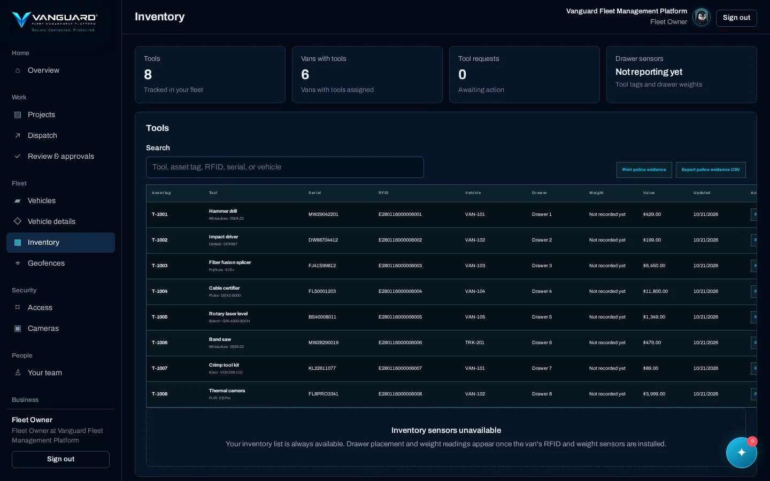Open Projects from the sidebar

(x=60, y=115)
